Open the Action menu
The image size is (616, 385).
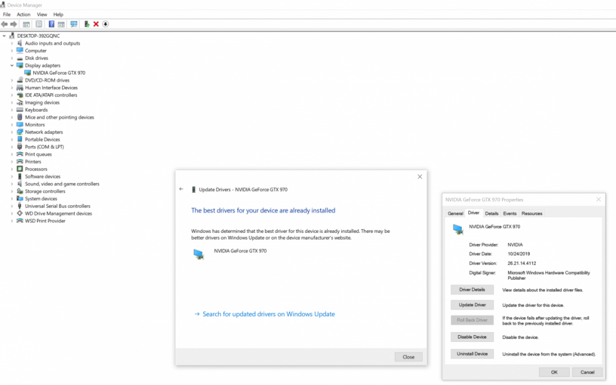tap(23, 14)
